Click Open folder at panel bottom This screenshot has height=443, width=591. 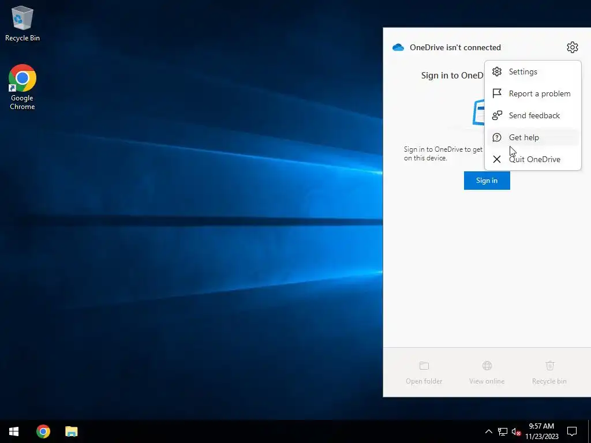click(424, 373)
